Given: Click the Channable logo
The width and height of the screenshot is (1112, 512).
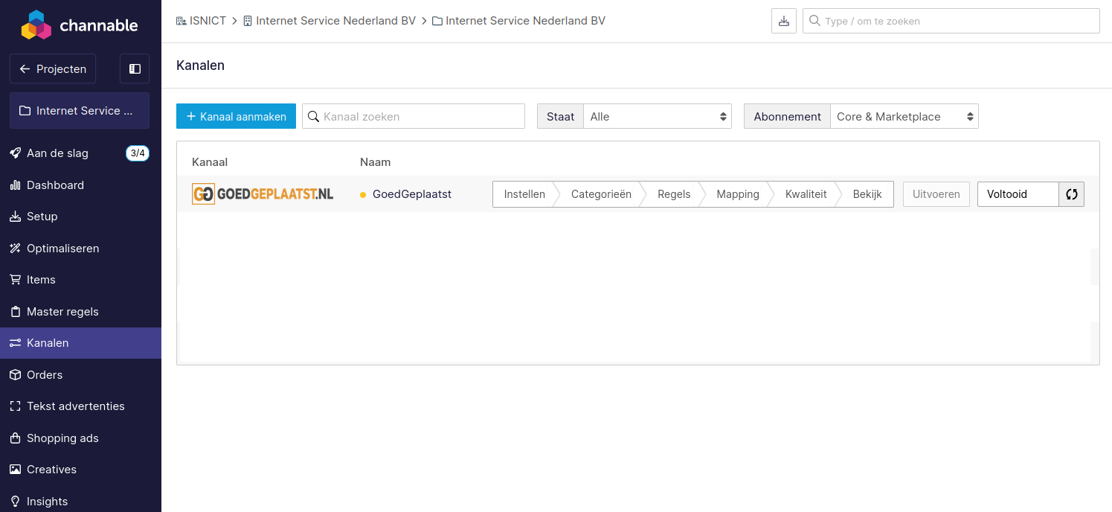Looking at the screenshot, I should point(80,25).
